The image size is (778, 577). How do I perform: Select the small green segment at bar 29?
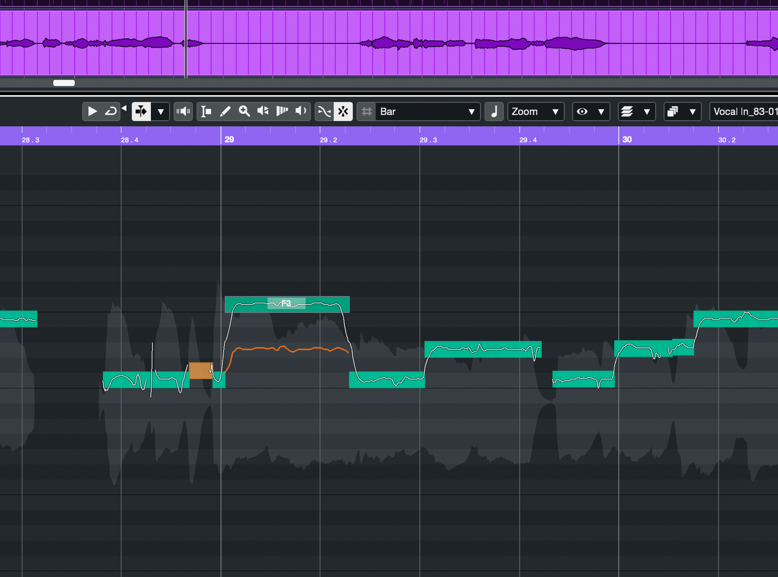click(219, 380)
